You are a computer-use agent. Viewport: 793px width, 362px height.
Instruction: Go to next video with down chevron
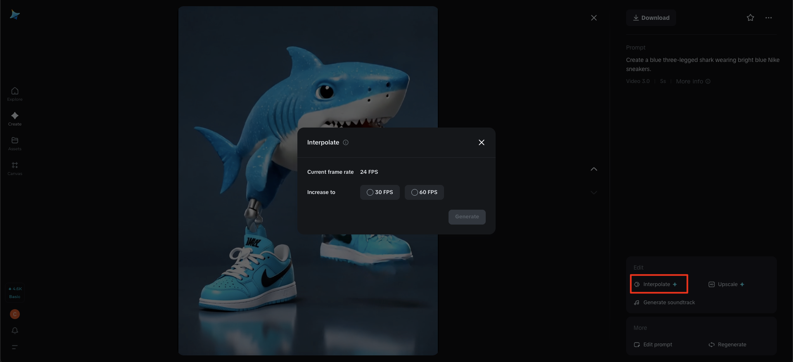(x=594, y=192)
